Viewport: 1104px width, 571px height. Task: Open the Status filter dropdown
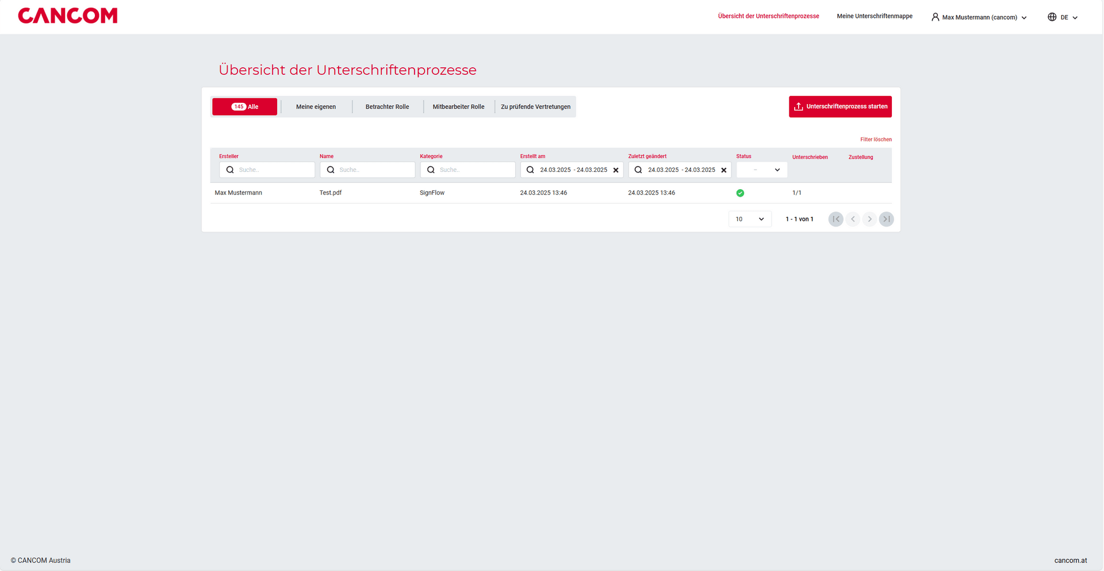point(761,170)
